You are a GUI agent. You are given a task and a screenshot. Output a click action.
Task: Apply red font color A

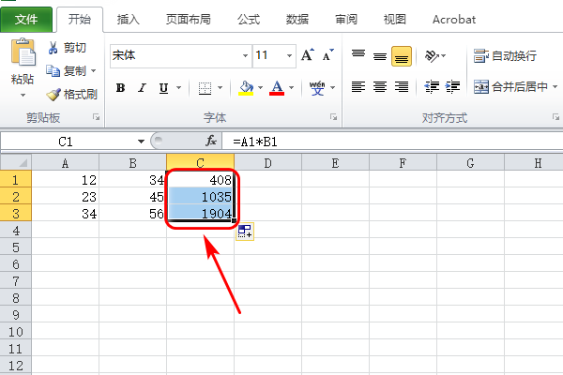(x=277, y=88)
